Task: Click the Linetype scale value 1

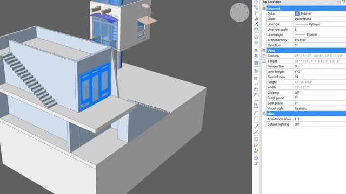Action: [x=320, y=30]
